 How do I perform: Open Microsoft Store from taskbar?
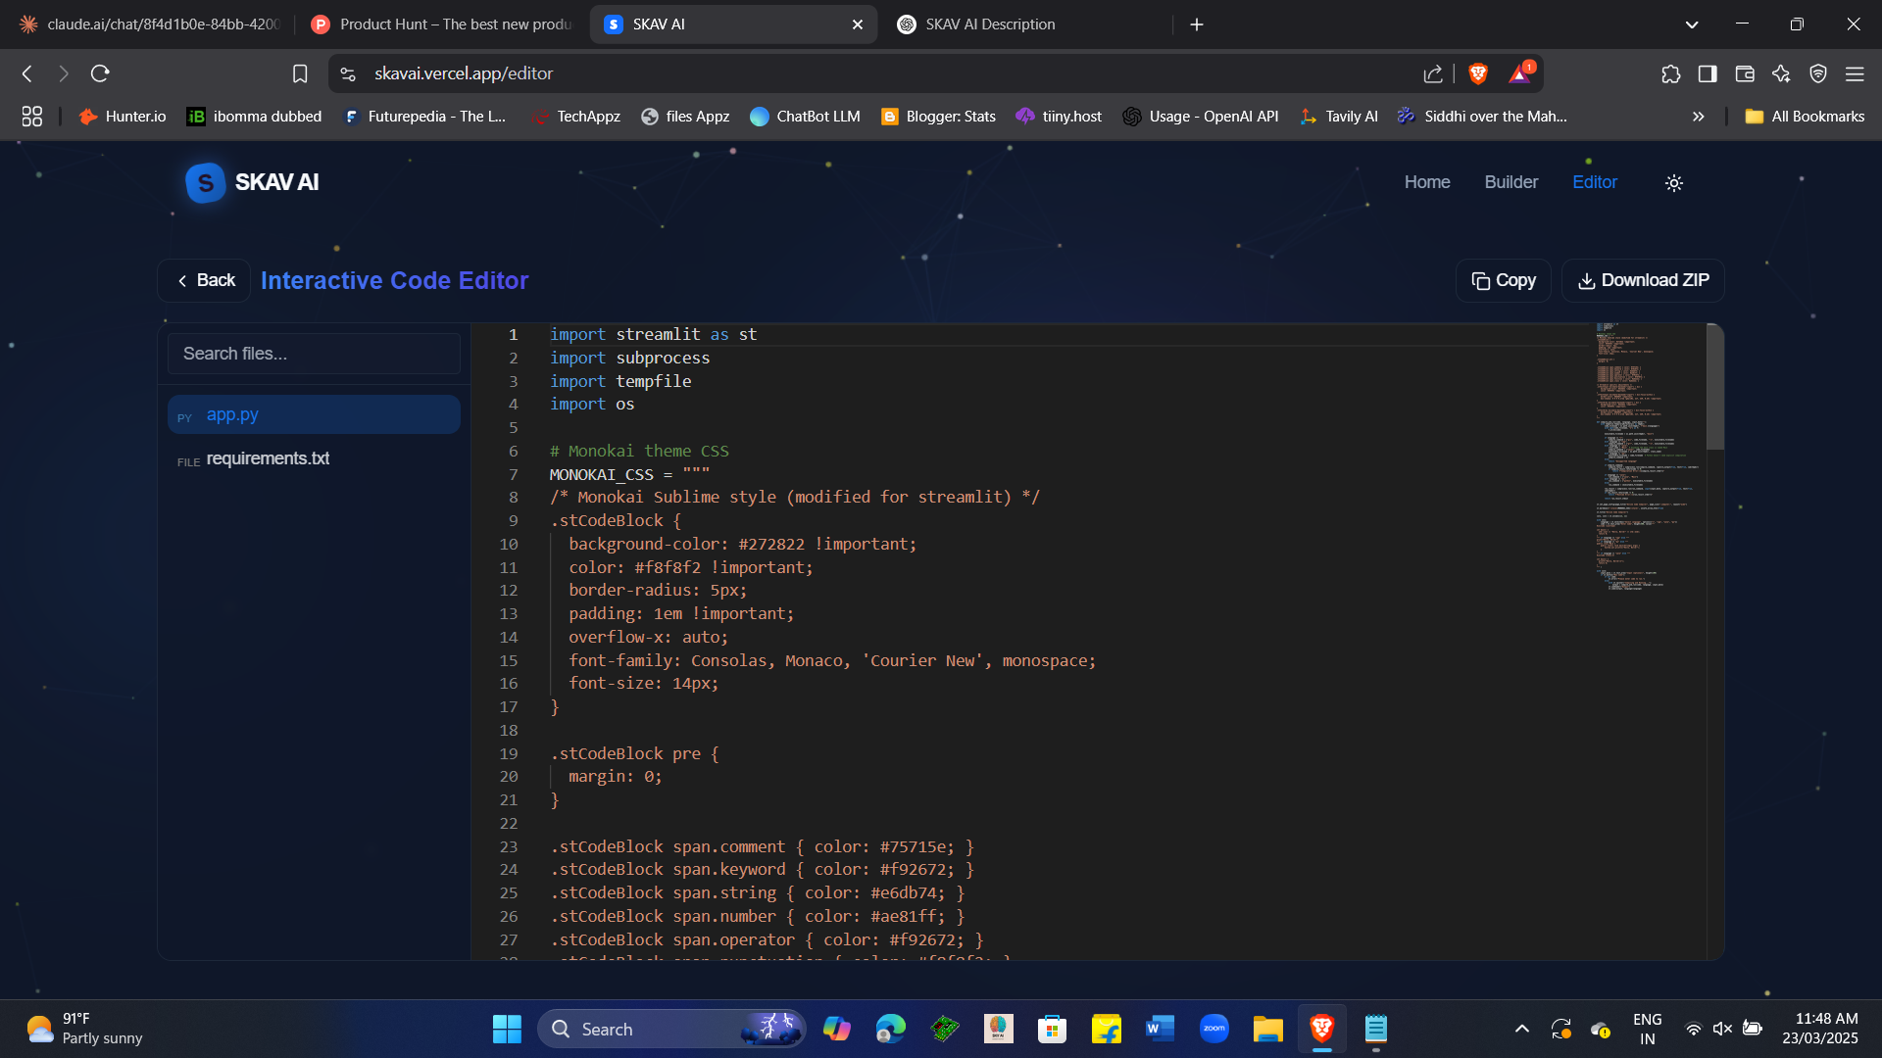coord(1052,1029)
